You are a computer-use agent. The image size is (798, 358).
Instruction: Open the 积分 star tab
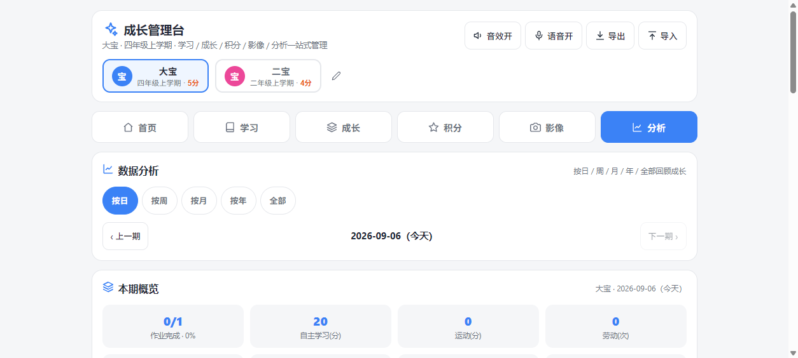click(445, 127)
